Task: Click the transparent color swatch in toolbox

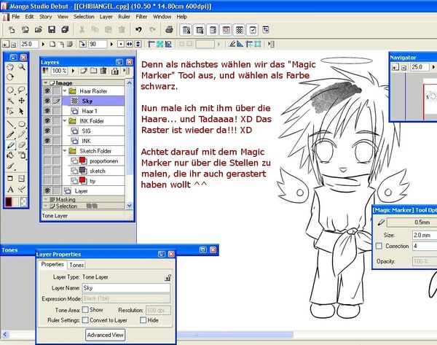Action: (24, 202)
